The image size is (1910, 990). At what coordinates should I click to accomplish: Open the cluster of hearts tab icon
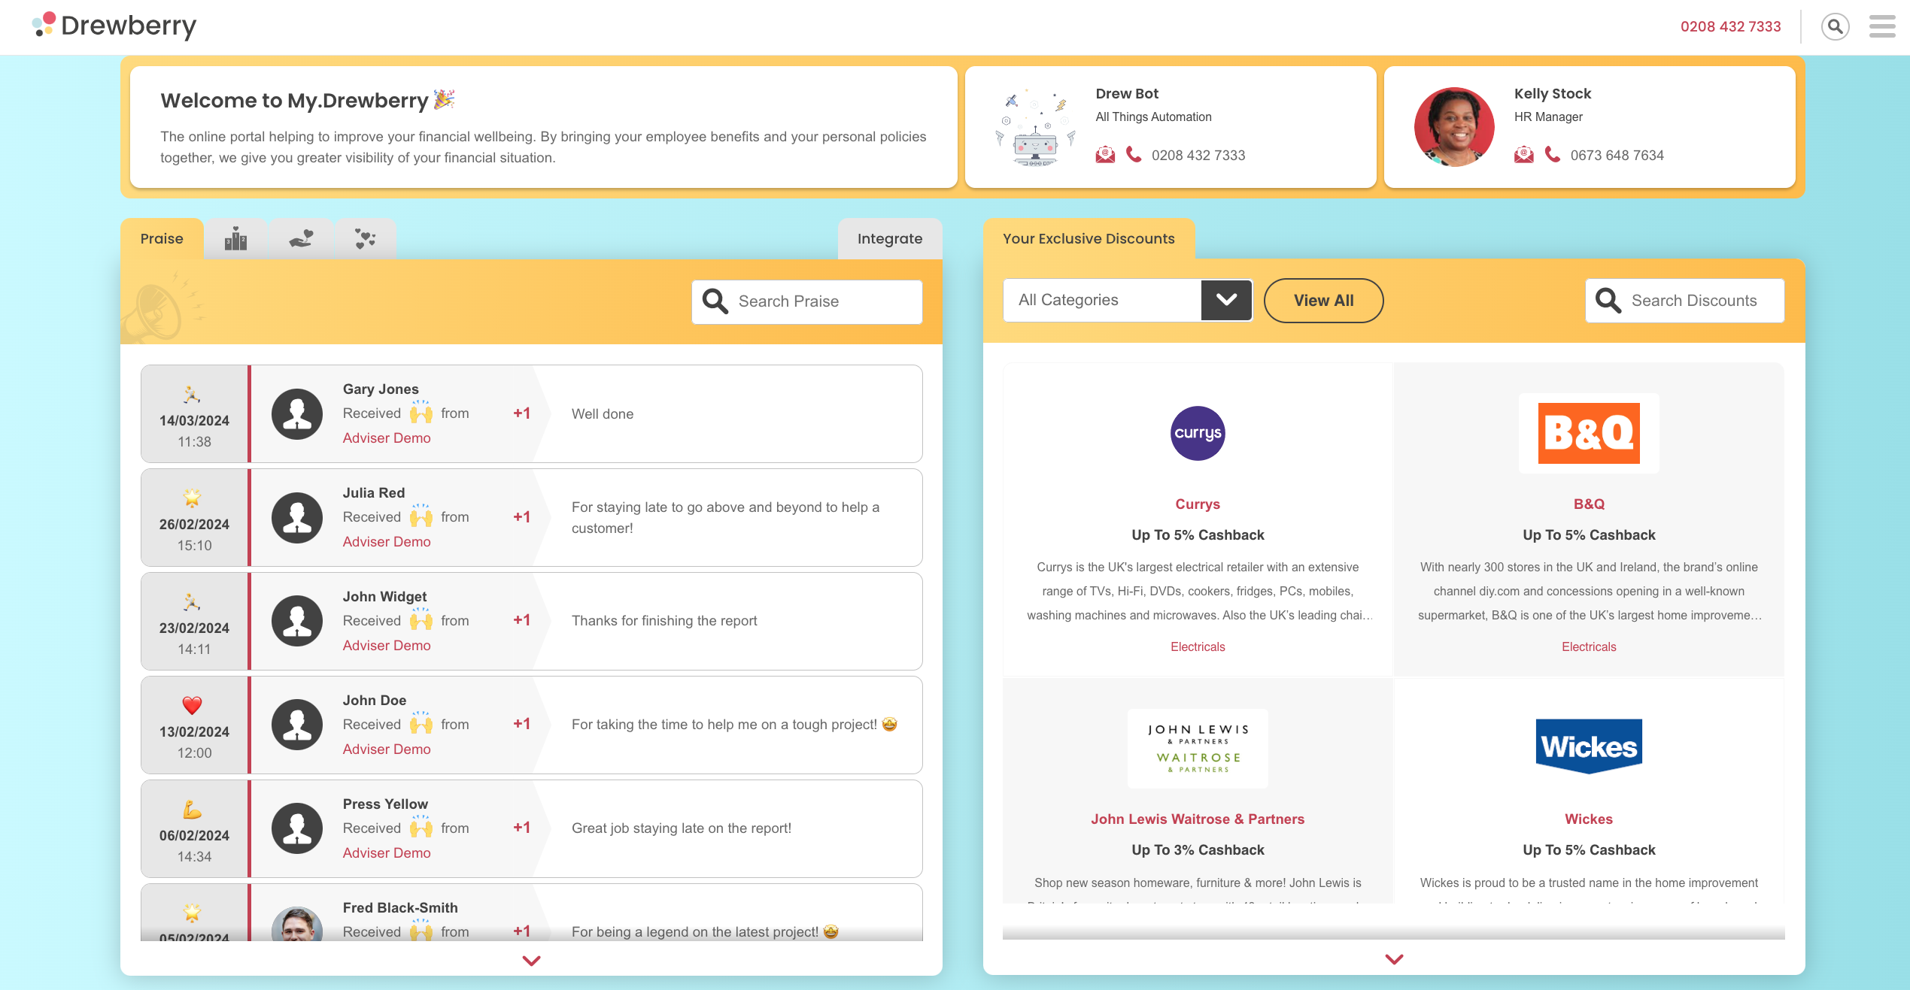pos(366,239)
